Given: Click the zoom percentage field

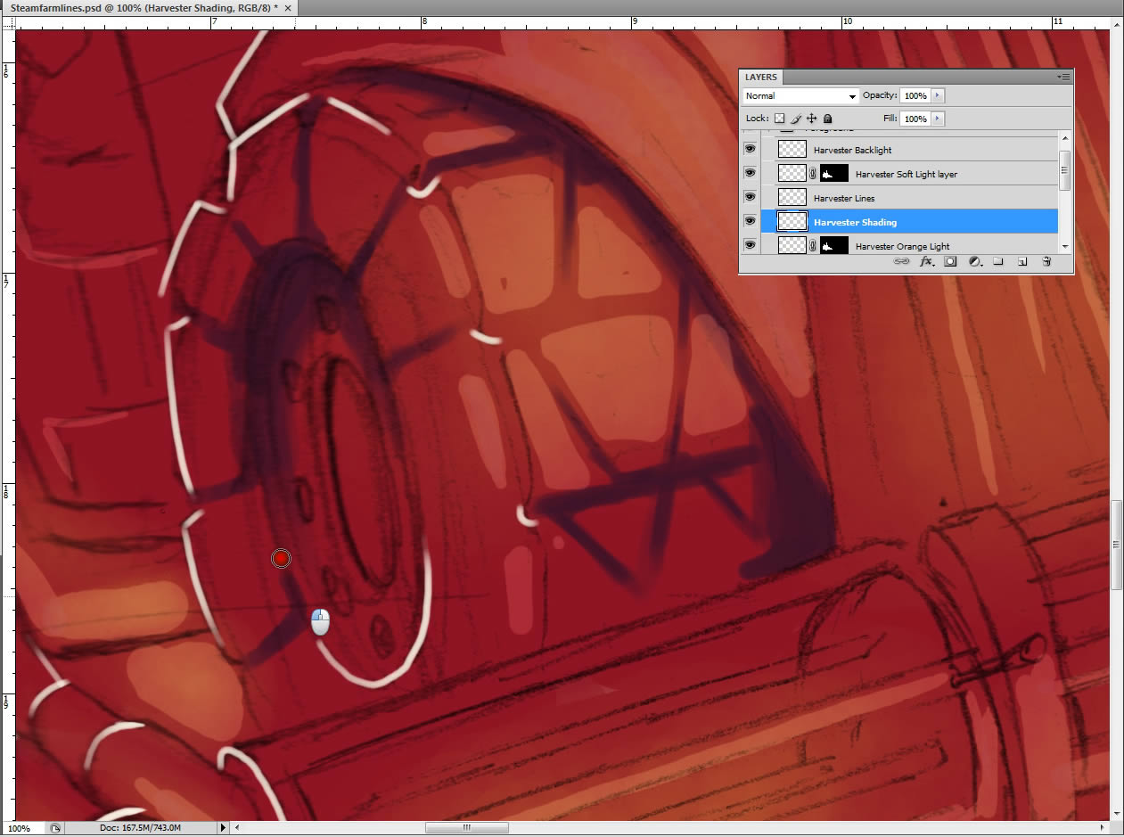Looking at the screenshot, I should tap(22, 828).
